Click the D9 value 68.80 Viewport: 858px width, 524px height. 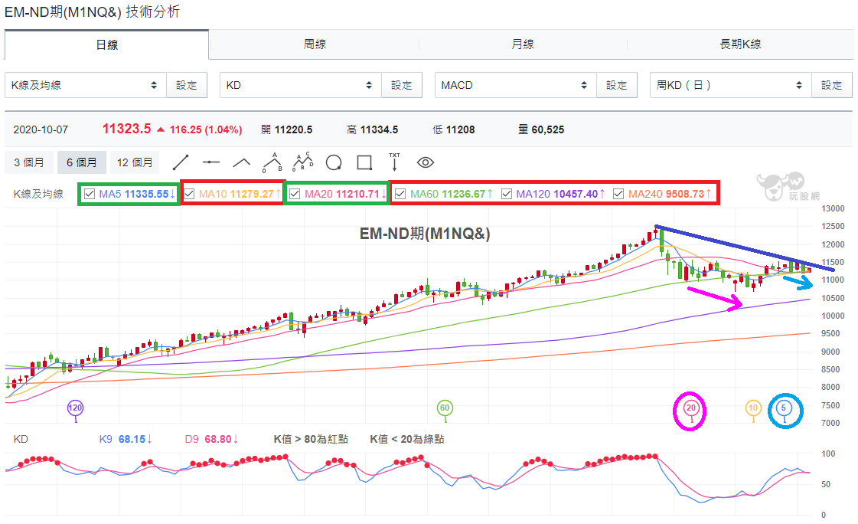pyautogui.click(x=218, y=439)
